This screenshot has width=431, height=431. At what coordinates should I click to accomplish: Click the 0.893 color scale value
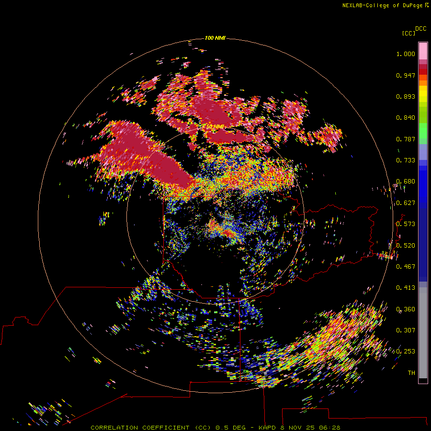(406, 96)
